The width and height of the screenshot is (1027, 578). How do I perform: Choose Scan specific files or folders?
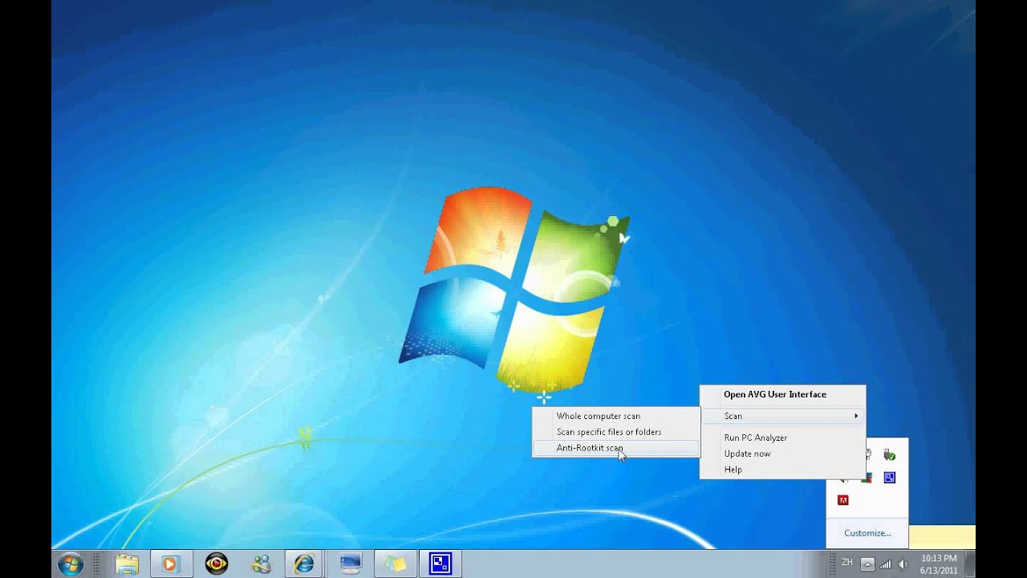[615, 432]
